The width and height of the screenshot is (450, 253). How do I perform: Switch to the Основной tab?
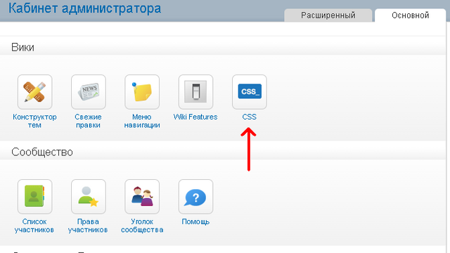click(411, 15)
